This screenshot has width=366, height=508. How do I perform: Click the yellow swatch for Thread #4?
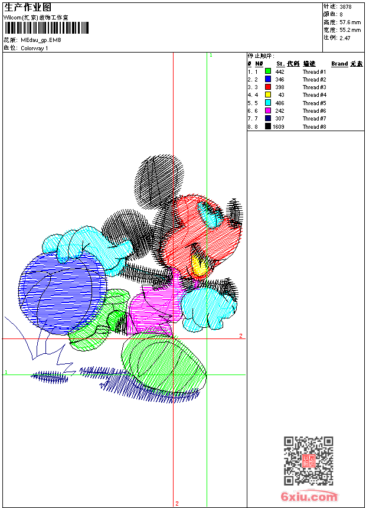point(268,95)
